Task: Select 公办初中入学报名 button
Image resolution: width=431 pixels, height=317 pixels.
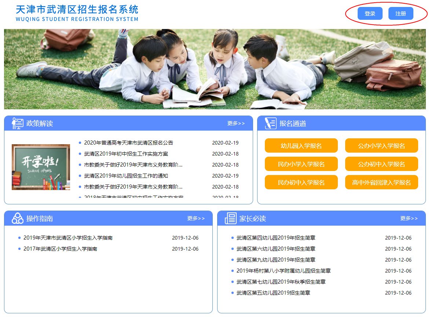Action: coord(381,164)
